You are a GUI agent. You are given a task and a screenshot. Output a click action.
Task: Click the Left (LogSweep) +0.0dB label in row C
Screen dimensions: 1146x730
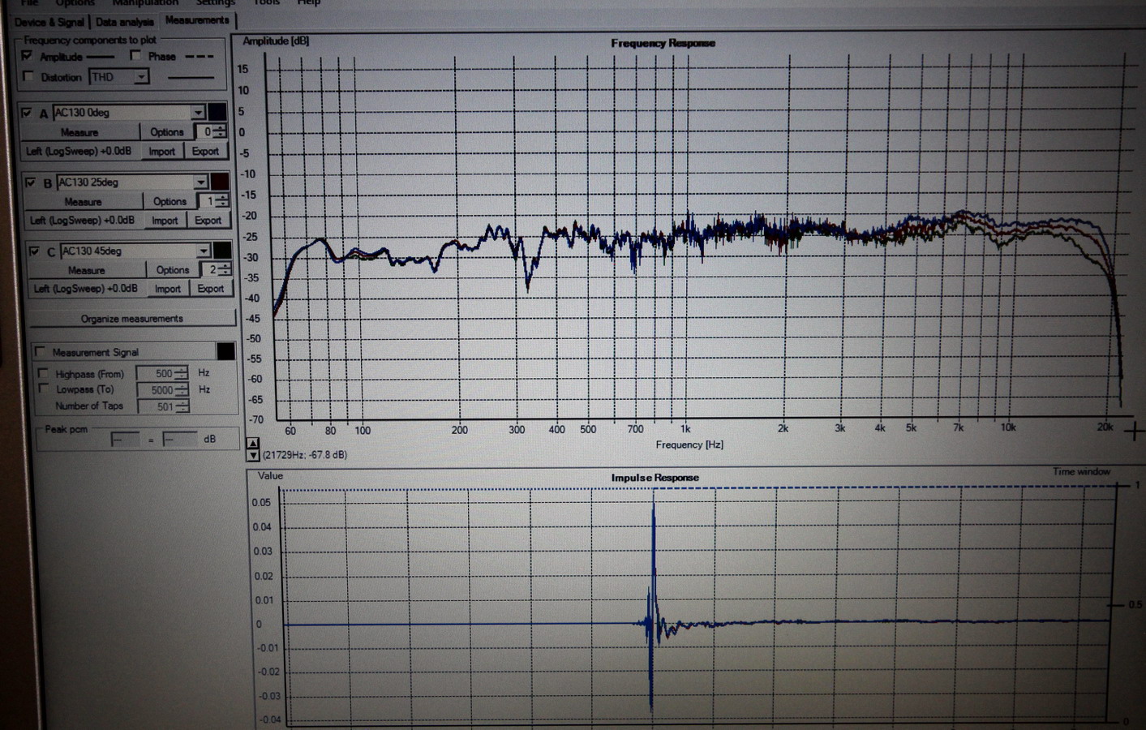85,289
